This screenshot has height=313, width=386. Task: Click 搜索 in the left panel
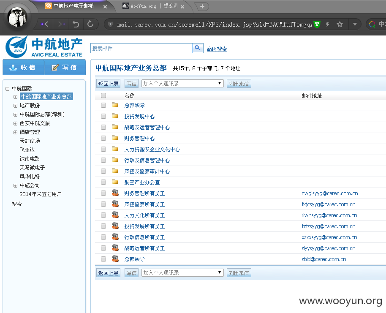click(x=16, y=204)
